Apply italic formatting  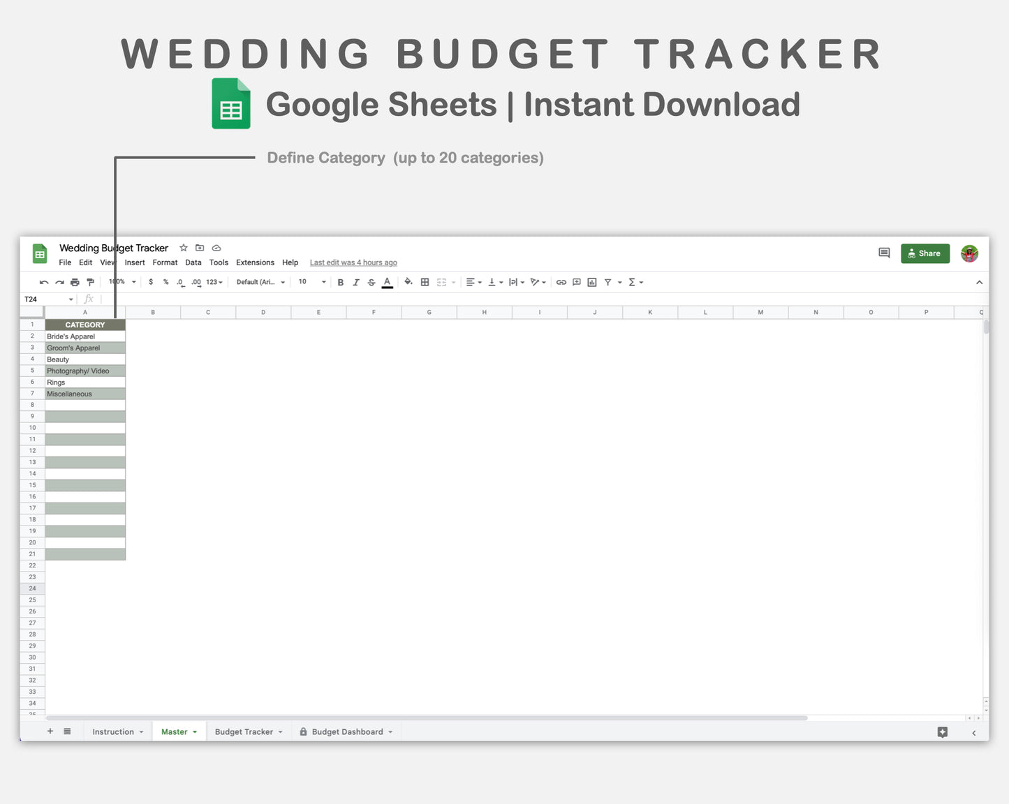356,282
